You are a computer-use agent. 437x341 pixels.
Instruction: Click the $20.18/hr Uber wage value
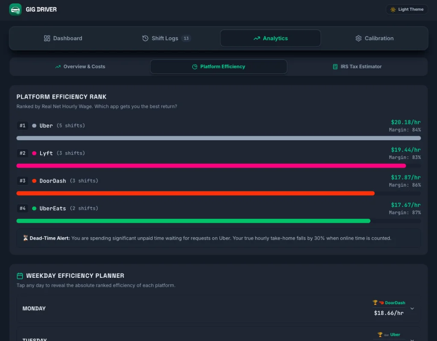406,122
